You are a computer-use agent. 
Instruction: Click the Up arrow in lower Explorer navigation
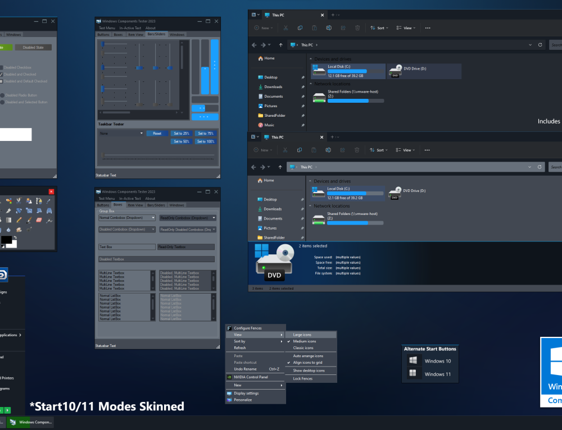pyautogui.click(x=280, y=167)
